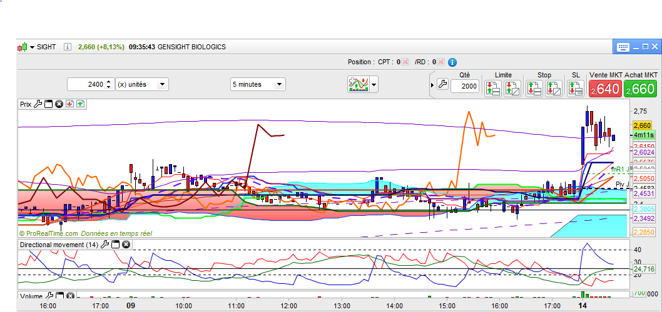Click the SL order icon
Image resolution: width=662 pixels, height=312 pixels.
pos(576,88)
